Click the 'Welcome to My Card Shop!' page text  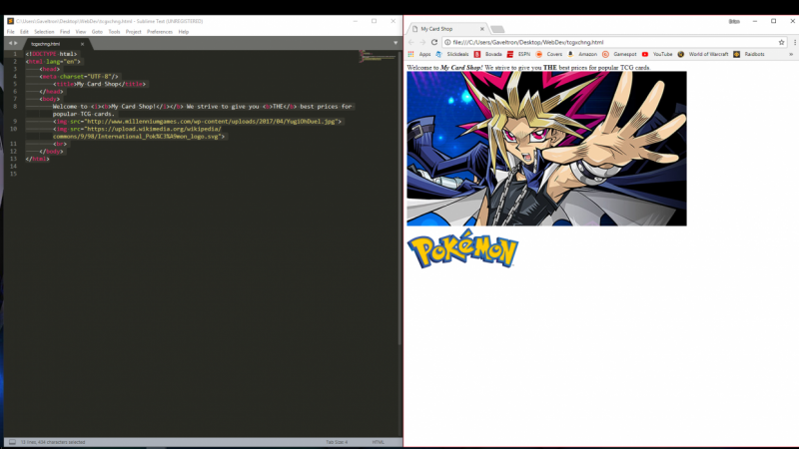click(x=445, y=67)
